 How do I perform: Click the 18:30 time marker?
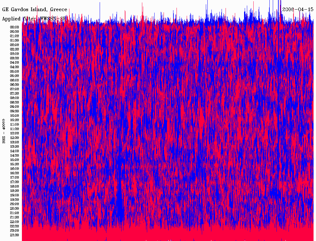15,191
